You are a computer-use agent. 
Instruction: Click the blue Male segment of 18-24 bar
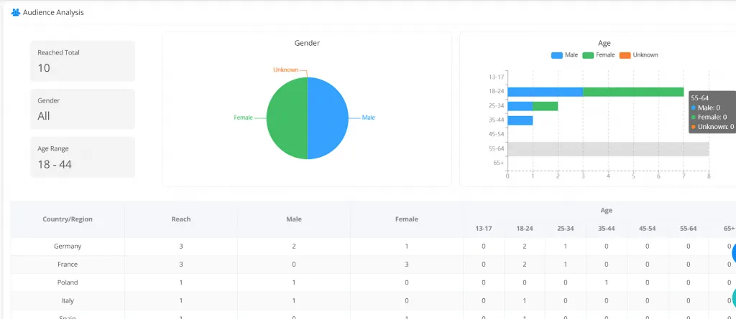(545, 92)
